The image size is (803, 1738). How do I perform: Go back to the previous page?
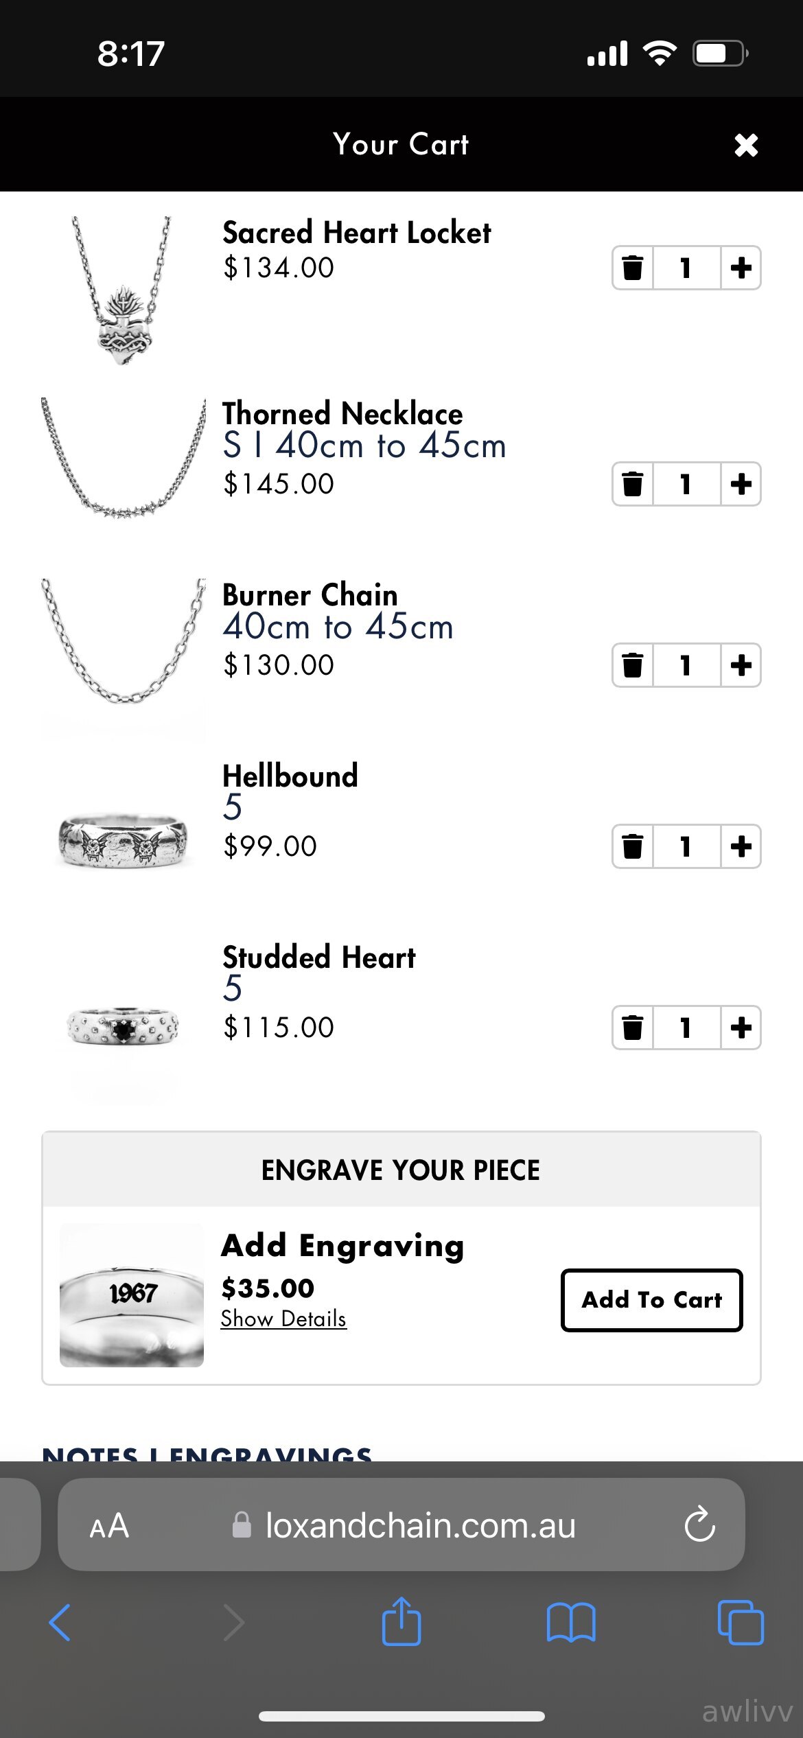(60, 1623)
